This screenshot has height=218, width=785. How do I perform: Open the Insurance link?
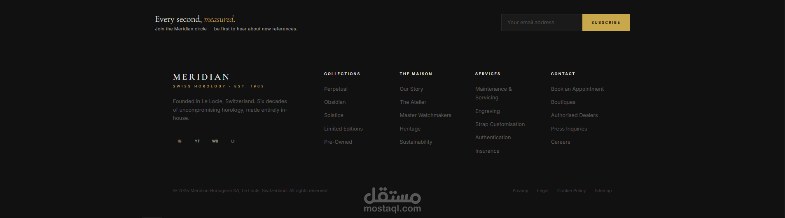[487, 151]
